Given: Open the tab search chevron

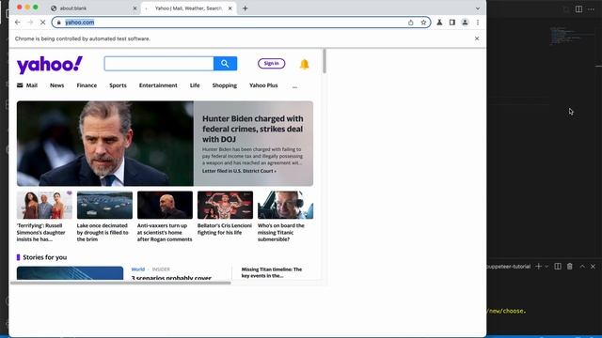Looking at the screenshot, I should click(478, 8).
